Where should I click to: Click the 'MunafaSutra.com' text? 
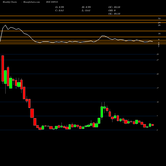pyautogui.click(x=32, y=2)
